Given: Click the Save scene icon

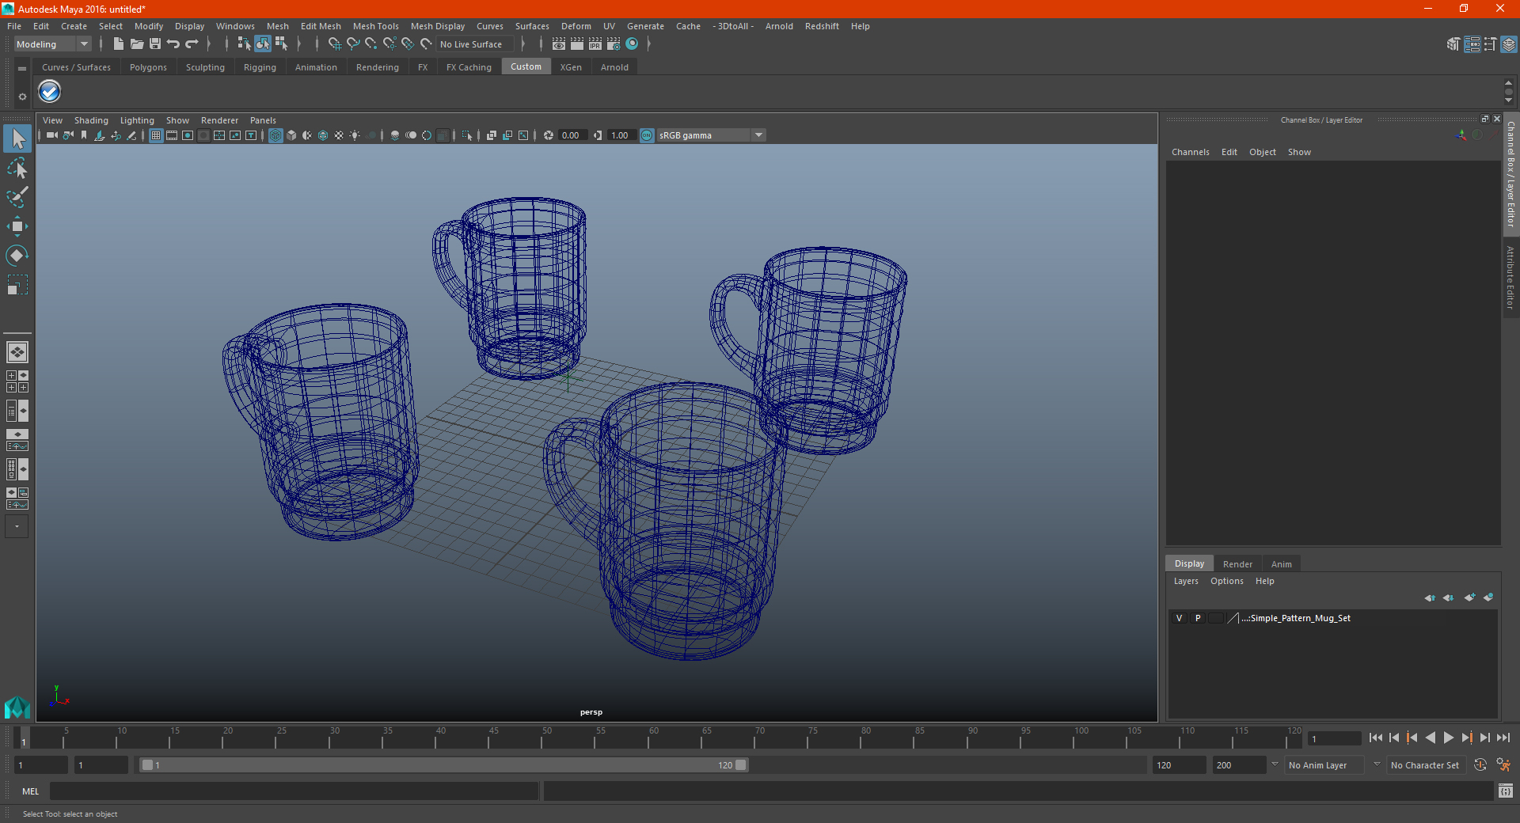Looking at the screenshot, I should (155, 44).
